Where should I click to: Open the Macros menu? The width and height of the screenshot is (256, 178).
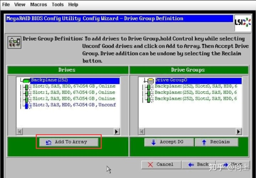(38, 5)
